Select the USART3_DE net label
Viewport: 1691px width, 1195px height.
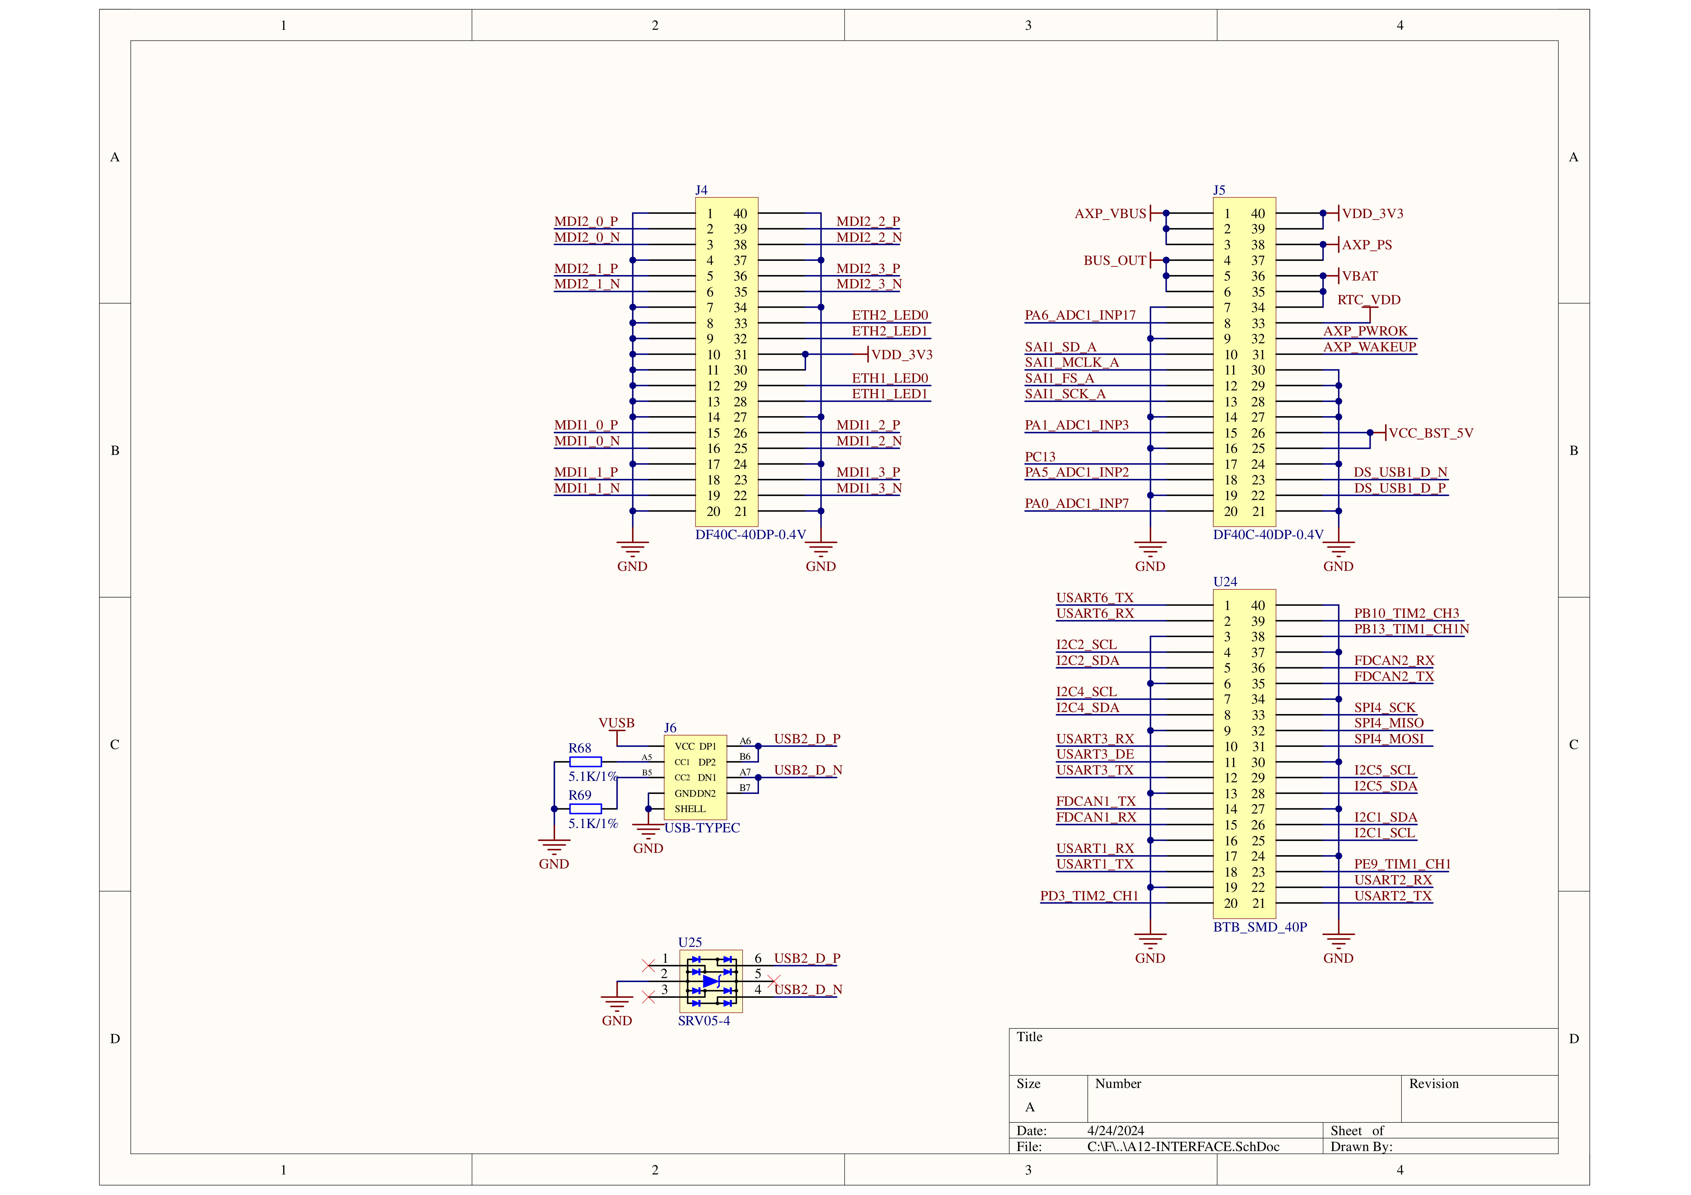click(1095, 755)
